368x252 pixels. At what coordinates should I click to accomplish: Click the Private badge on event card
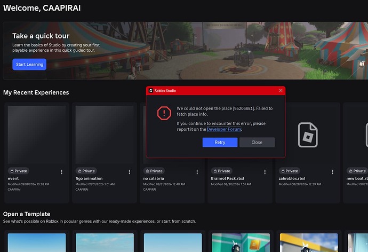19,171
